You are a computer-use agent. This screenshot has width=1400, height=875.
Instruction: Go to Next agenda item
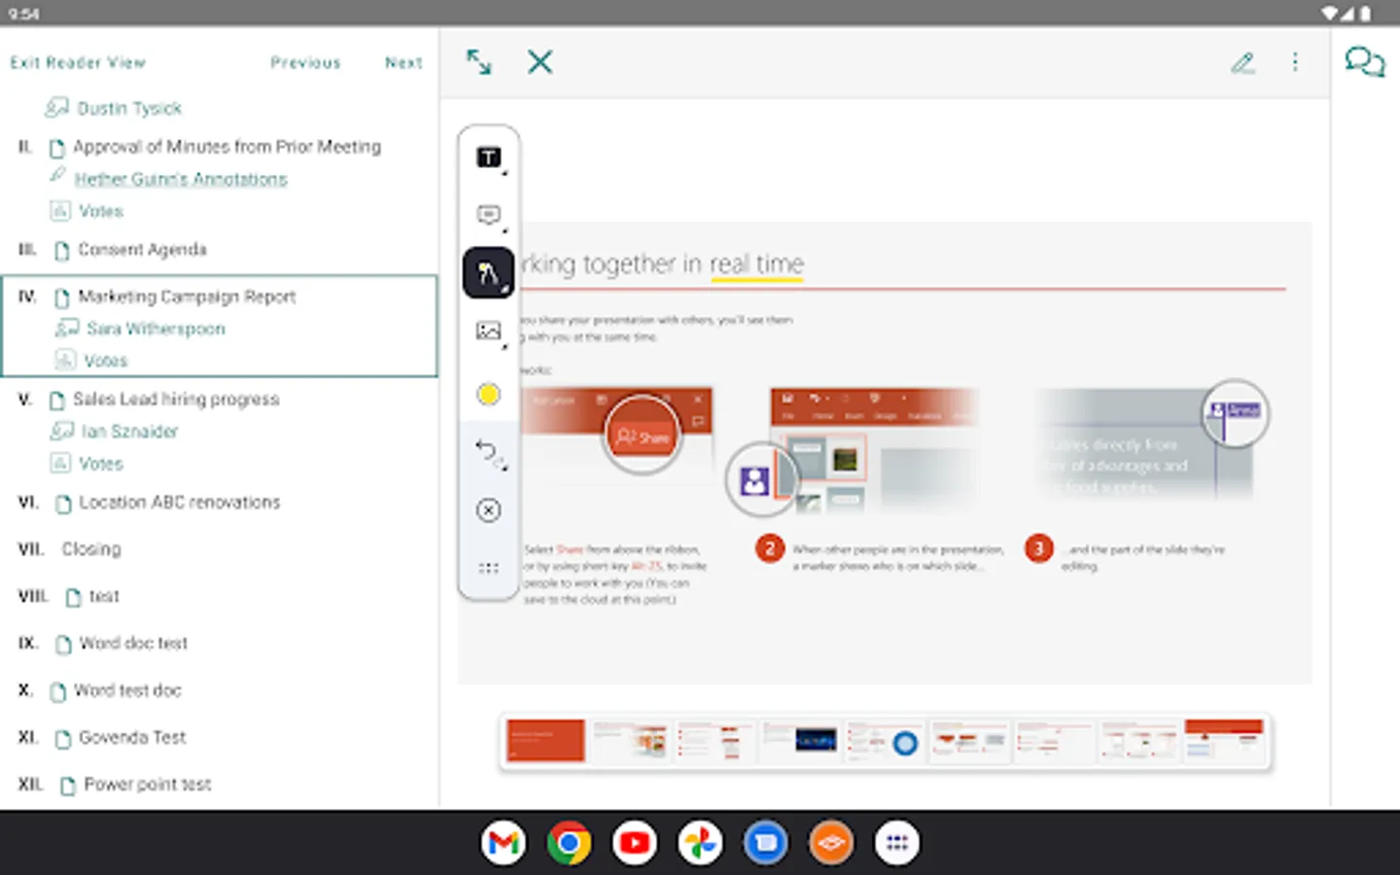click(x=403, y=62)
